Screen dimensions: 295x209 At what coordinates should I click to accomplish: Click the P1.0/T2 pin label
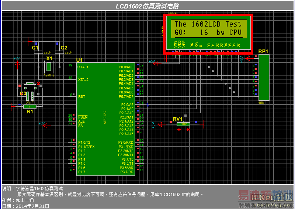(x=84, y=142)
